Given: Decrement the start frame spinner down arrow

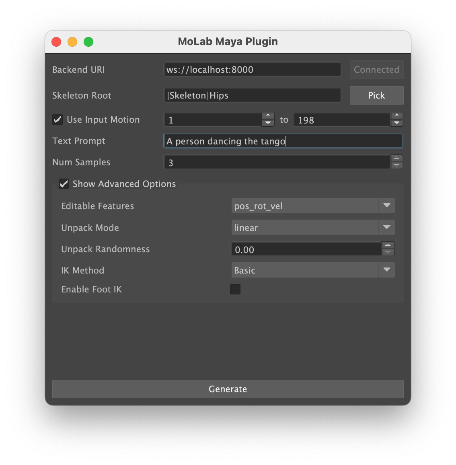Looking at the screenshot, I should pyautogui.click(x=268, y=123).
